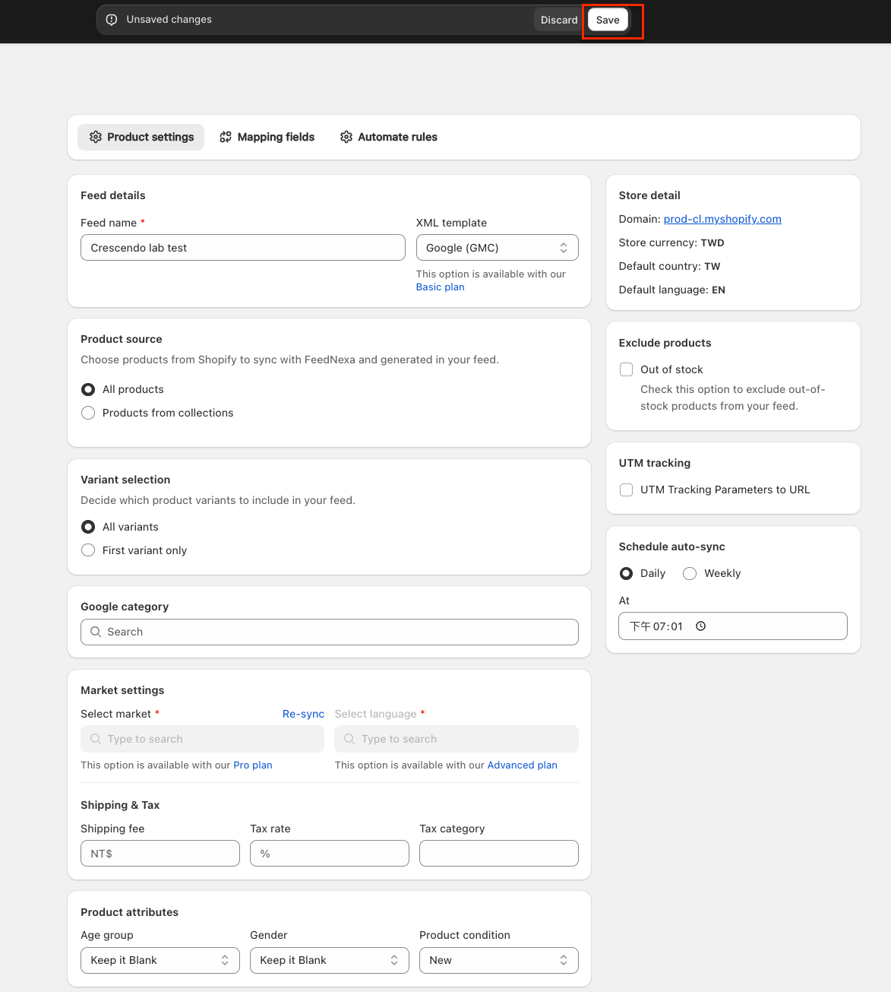Click the Shipping & Tax heading

tap(120, 805)
